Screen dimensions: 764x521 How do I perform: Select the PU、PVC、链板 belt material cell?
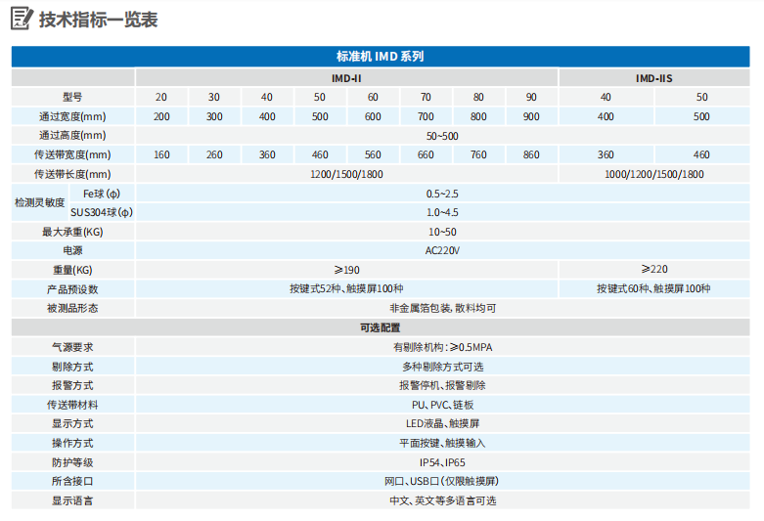click(x=442, y=404)
